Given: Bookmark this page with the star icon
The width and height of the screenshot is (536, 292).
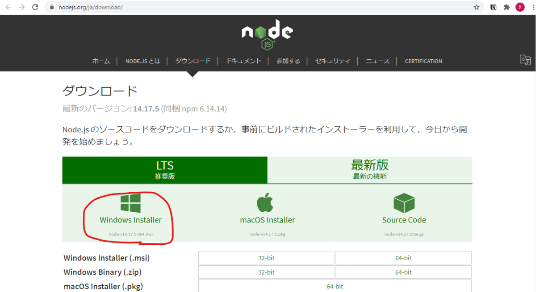Looking at the screenshot, I should pos(477,7).
